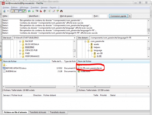
Task: Sort remote list by Nom de fichier
Action: point(113,61)
